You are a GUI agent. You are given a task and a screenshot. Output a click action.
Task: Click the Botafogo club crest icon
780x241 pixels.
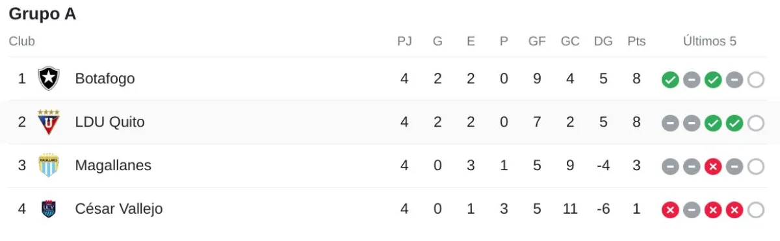[x=49, y=79]
